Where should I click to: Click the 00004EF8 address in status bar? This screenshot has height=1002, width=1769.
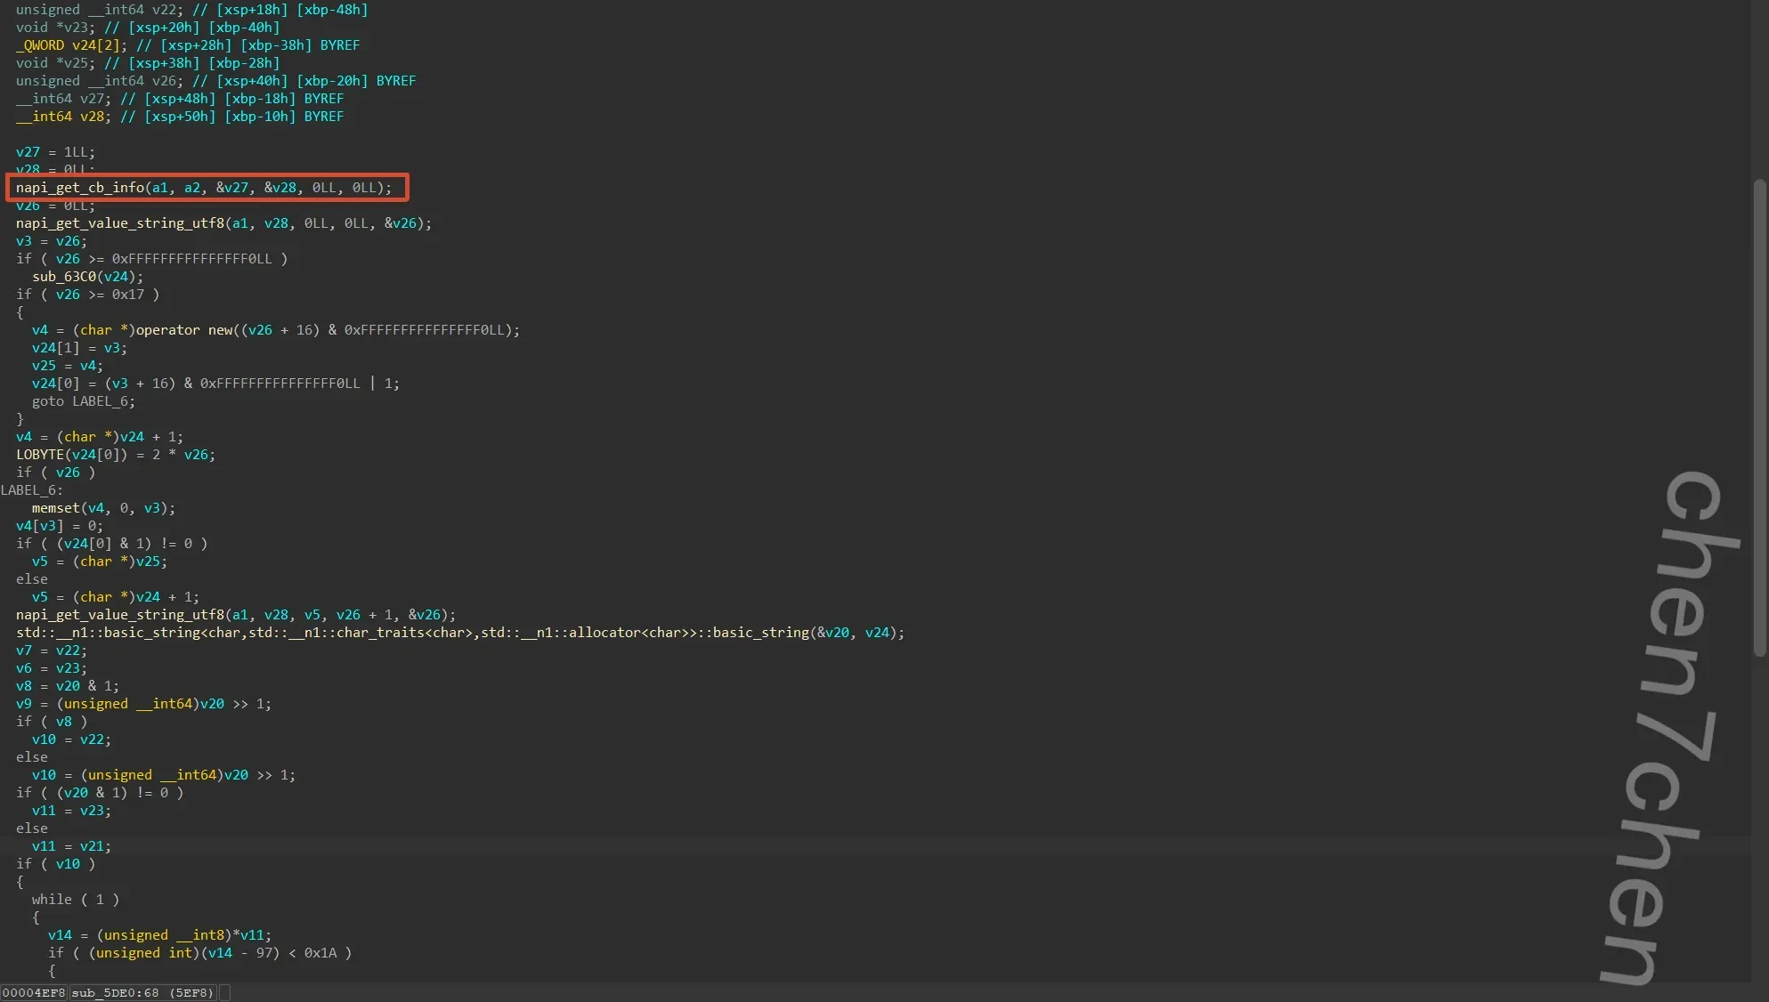[x=34, y=992]
